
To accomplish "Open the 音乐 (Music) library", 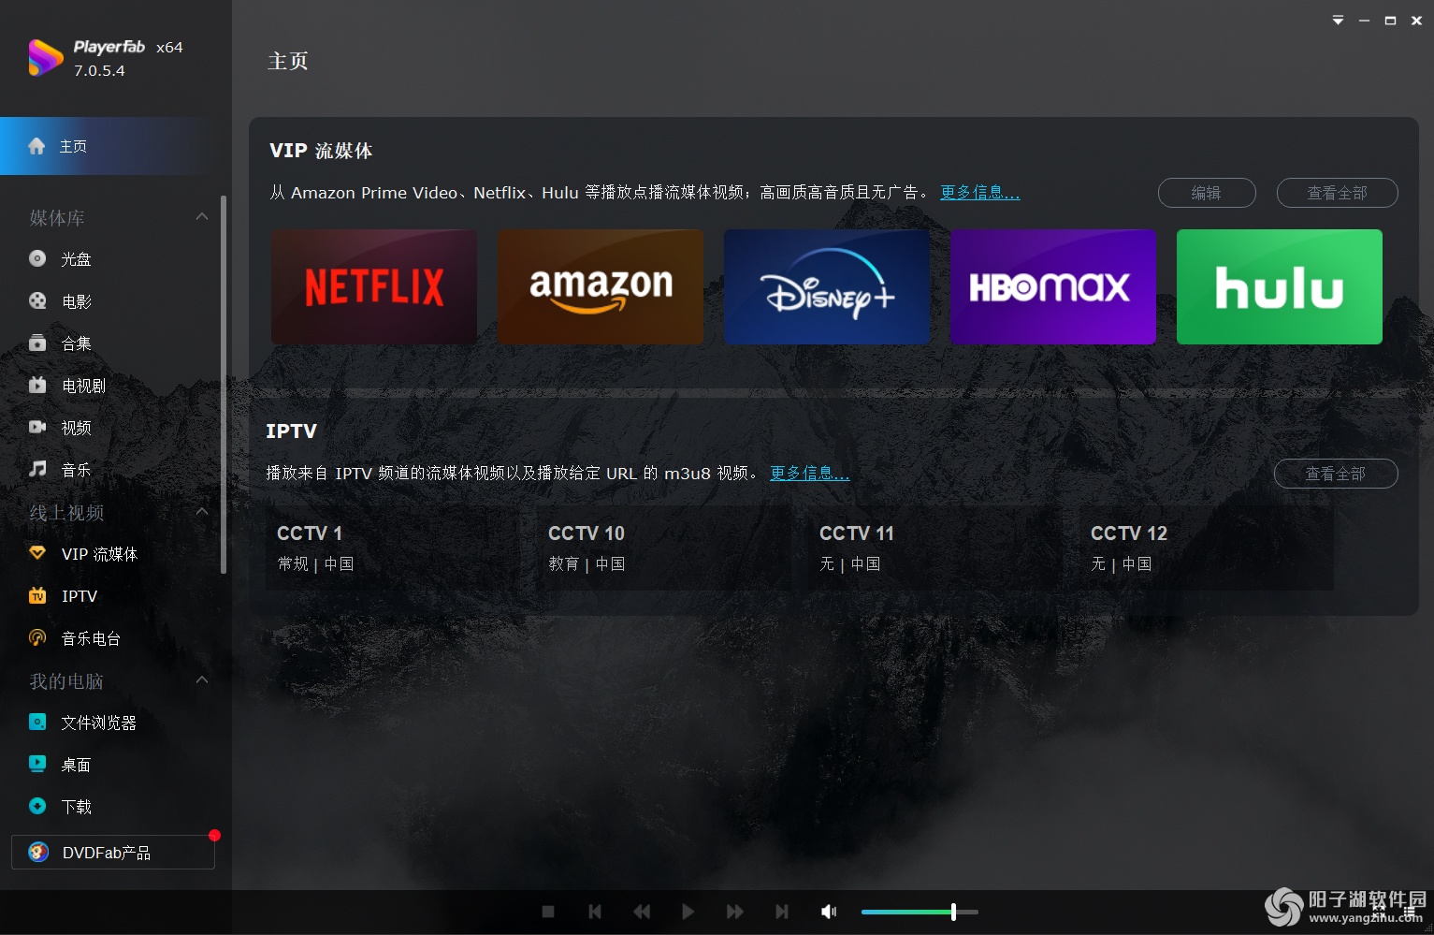I will point(76,470).
